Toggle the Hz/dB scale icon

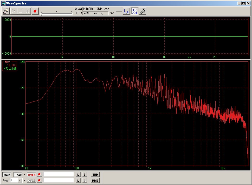click(x=134, y=11)
